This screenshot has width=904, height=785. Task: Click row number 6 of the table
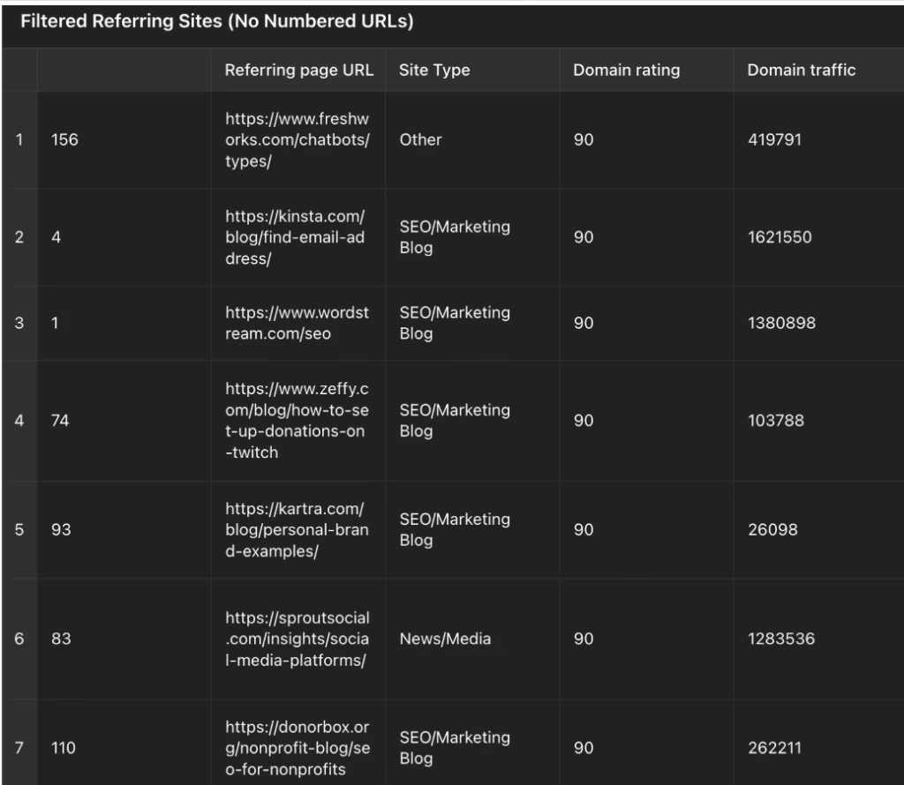19,638
